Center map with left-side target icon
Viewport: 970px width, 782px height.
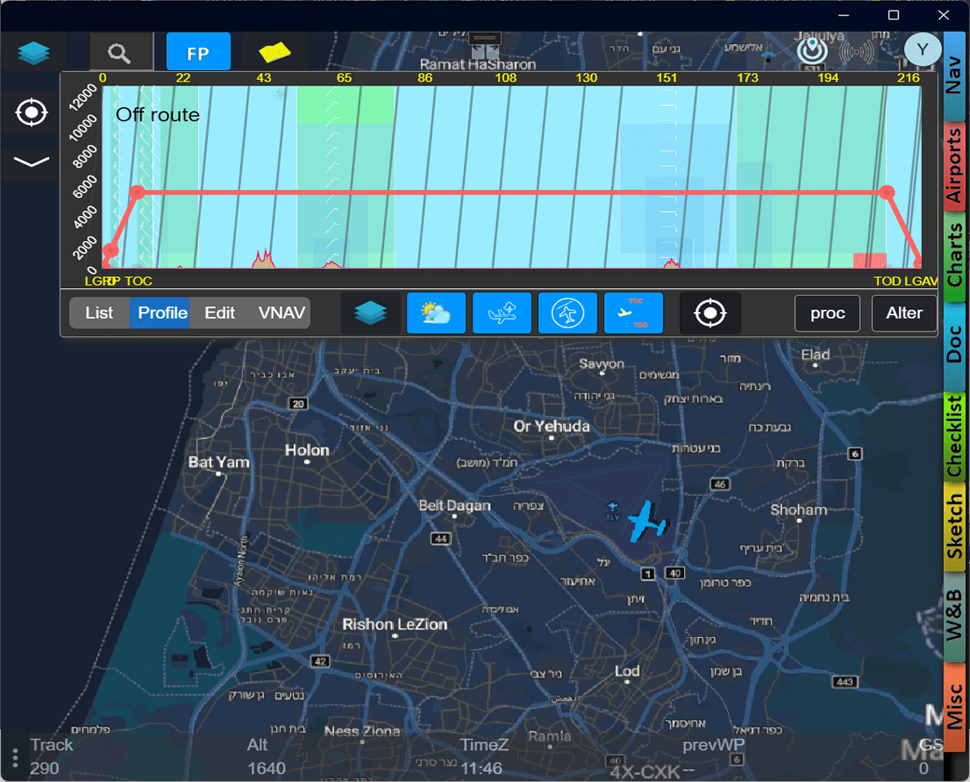(31, 112)
